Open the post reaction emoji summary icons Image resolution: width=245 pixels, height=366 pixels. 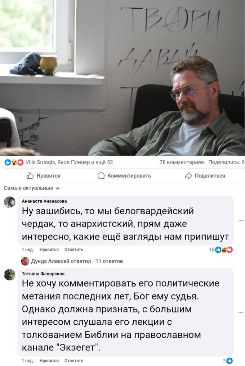14,162
